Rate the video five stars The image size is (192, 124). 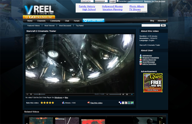pyautogui.click(x=53, y=103)
